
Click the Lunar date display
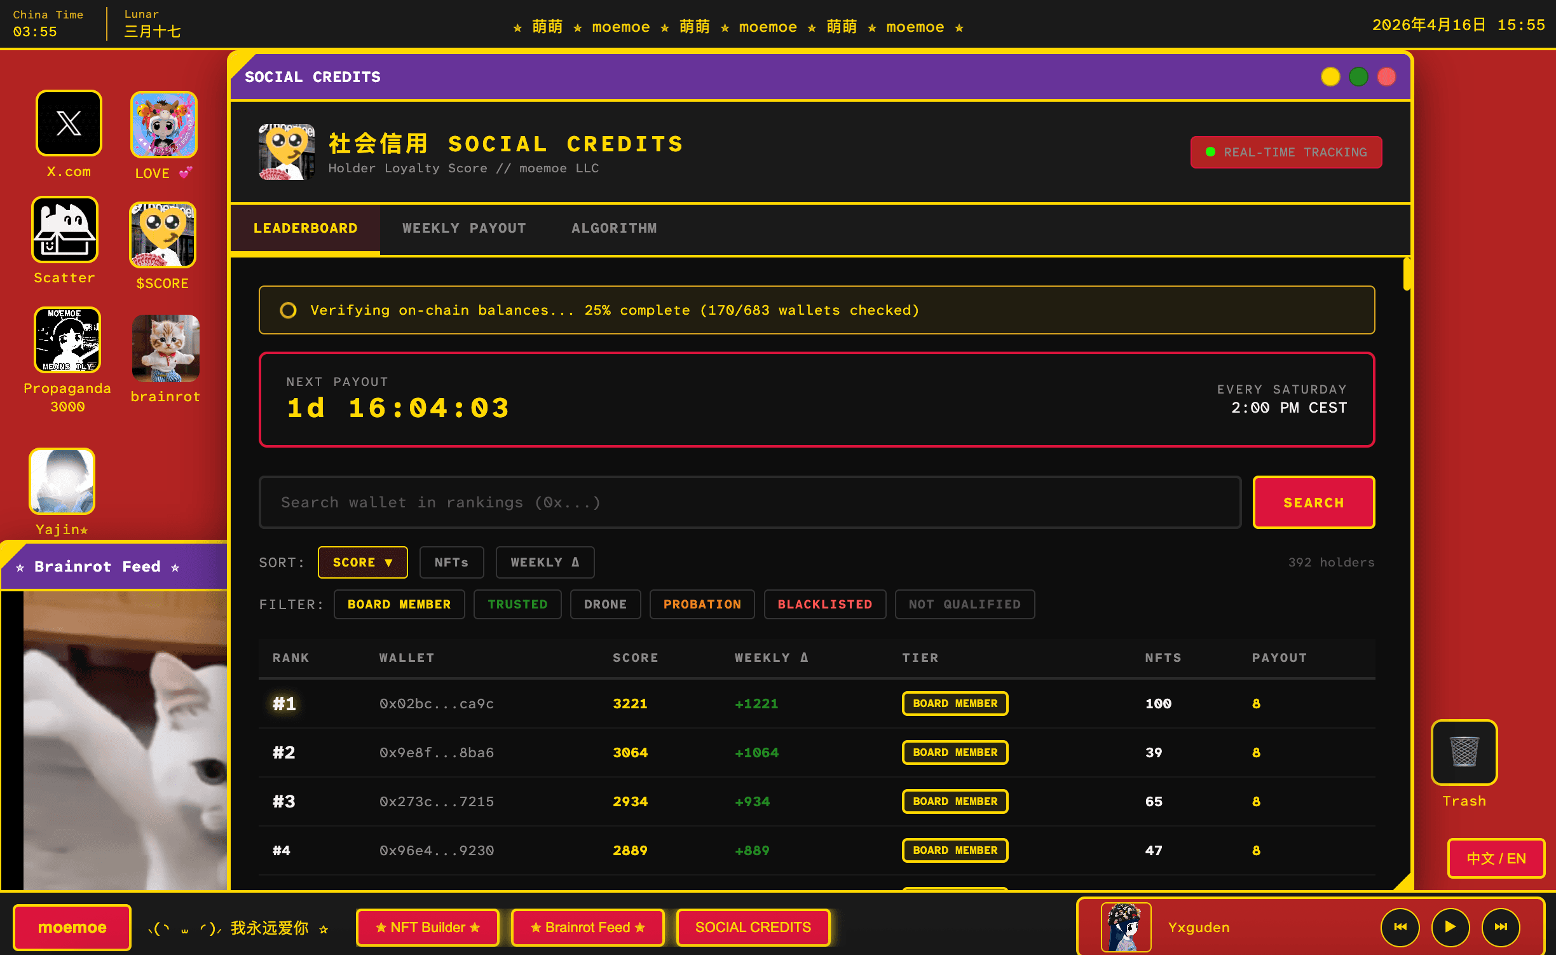153,24
